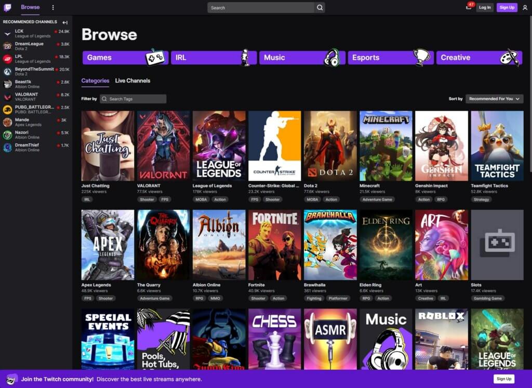
Task: Click the search magnifier button
Action: pos(320,7)
